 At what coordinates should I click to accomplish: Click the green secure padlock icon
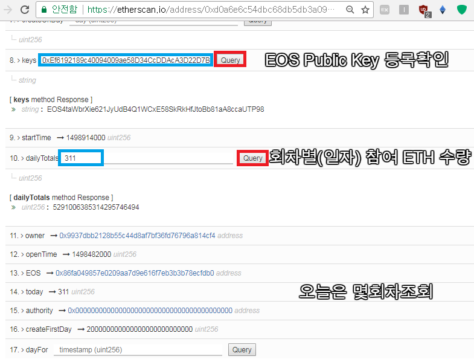(x=44, y=10)
